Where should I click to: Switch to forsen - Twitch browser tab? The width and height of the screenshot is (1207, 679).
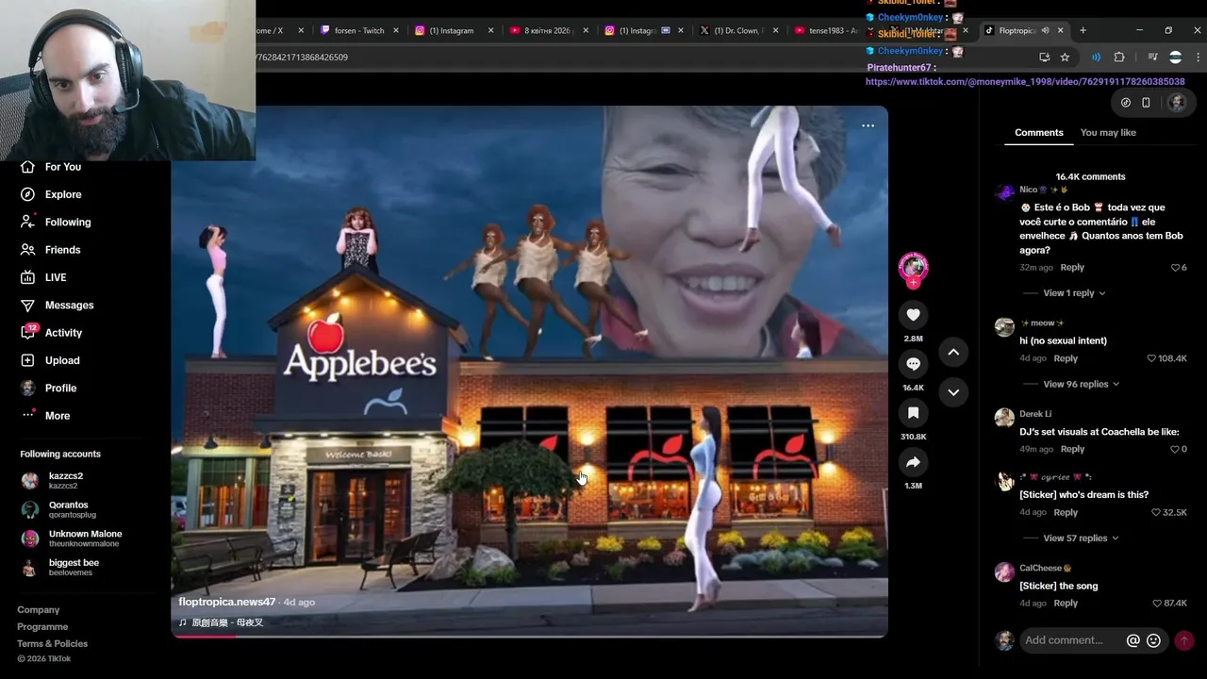pos(359,30)
